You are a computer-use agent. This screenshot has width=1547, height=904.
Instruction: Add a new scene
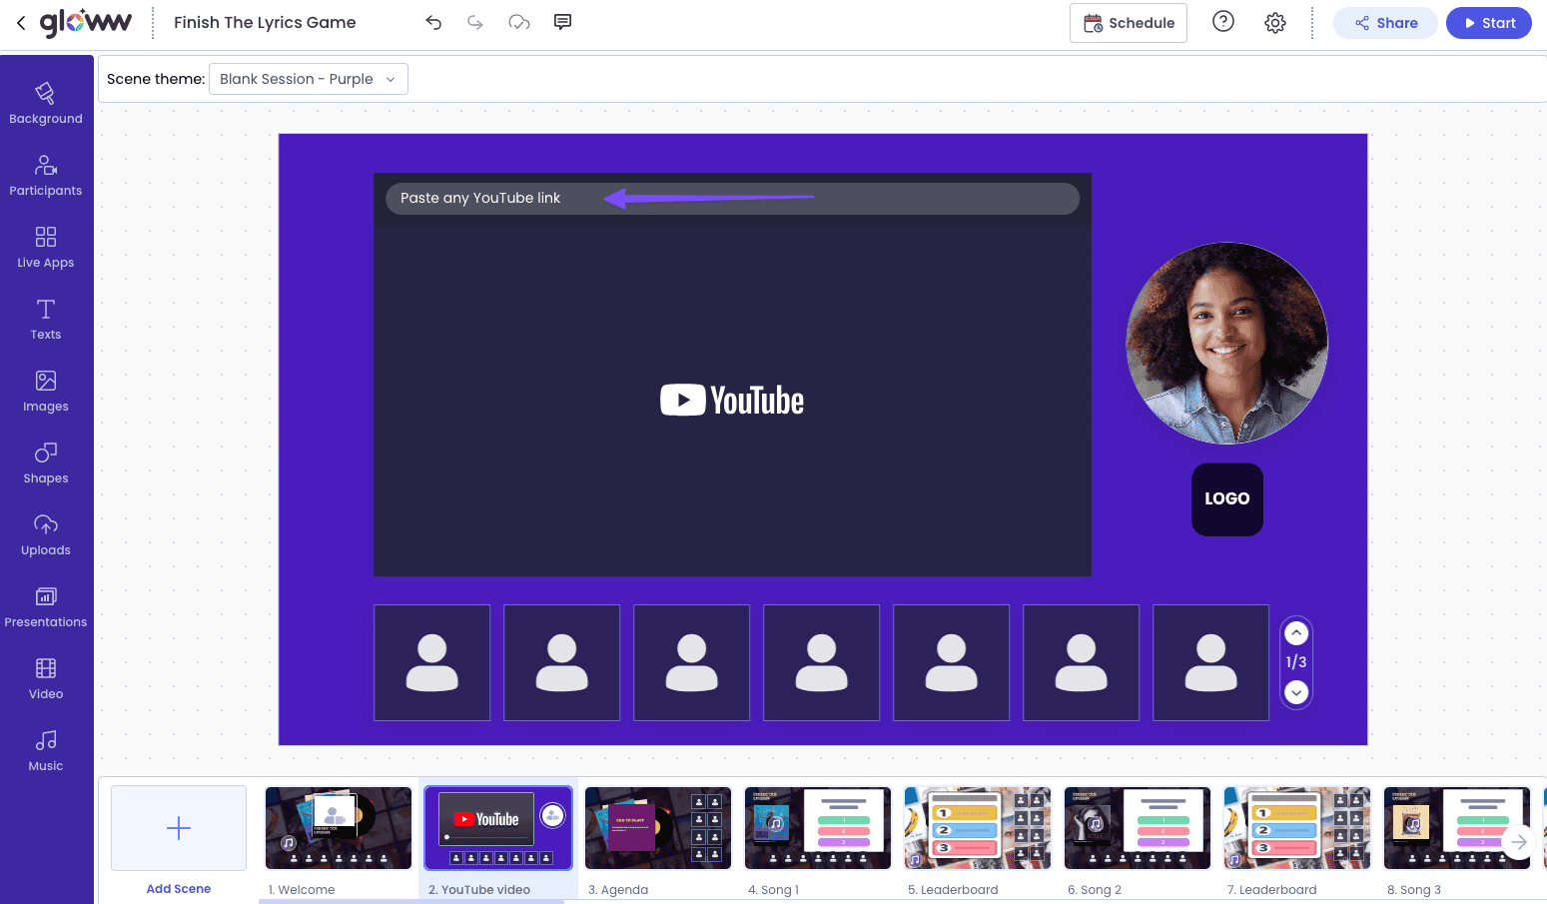[x=179, y=828]
